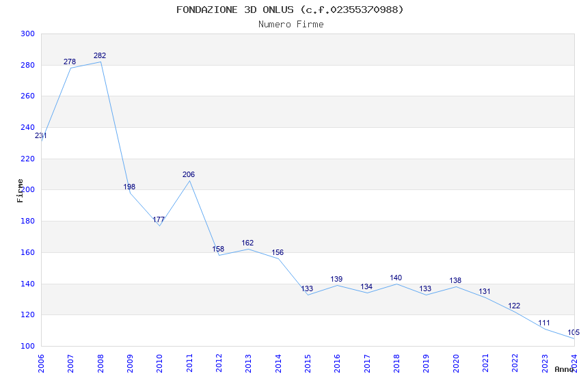Click the y-axis value 260
This screenshot has height=376, width=581.
coord(28,96)
